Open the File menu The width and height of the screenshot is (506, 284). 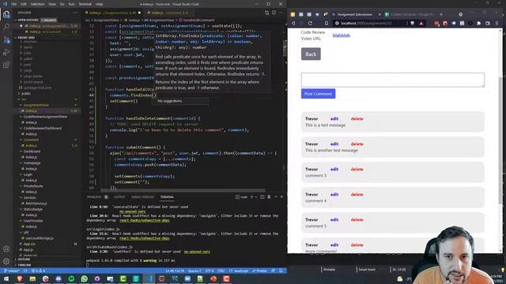14,4
